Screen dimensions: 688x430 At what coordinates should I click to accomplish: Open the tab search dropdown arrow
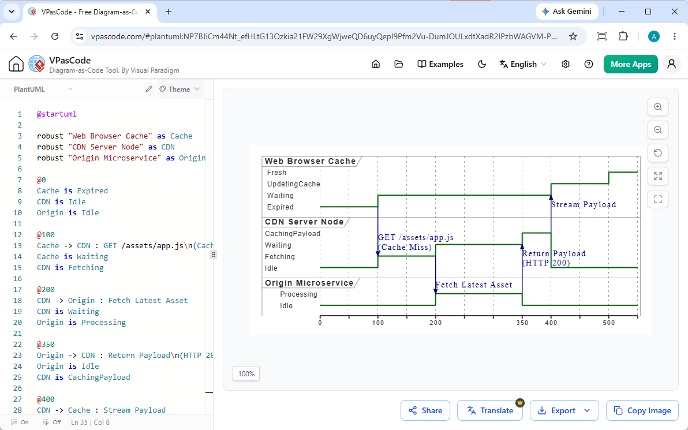click(12, 12)
